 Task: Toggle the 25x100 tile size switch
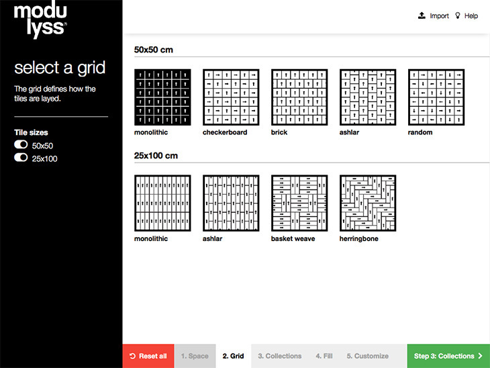[x=21, y=157]
